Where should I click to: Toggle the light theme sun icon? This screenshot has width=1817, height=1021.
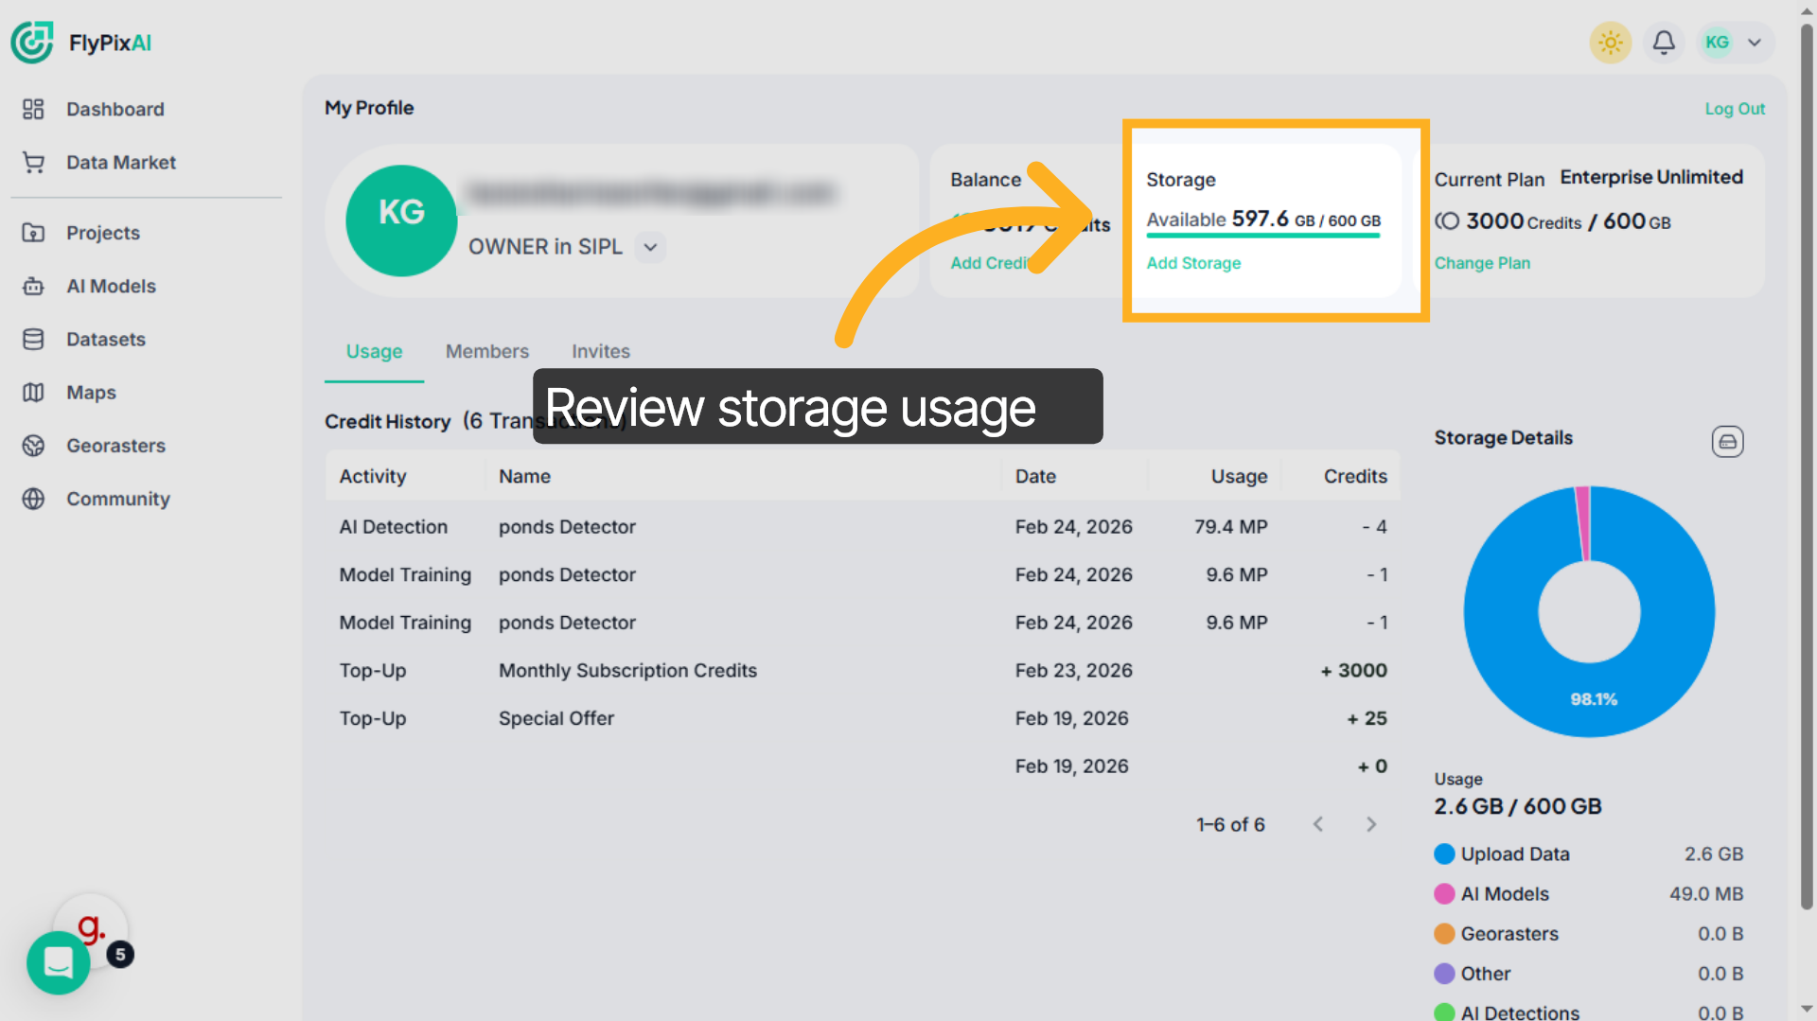(1611, 43)
